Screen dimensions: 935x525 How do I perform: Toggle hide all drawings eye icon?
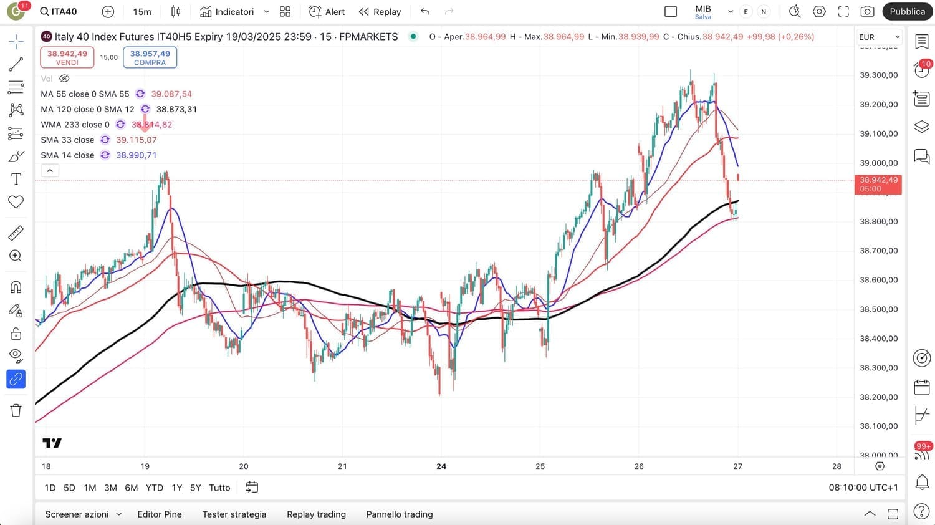16,356
